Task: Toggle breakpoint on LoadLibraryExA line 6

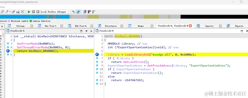Action: [x=97, y=55]
